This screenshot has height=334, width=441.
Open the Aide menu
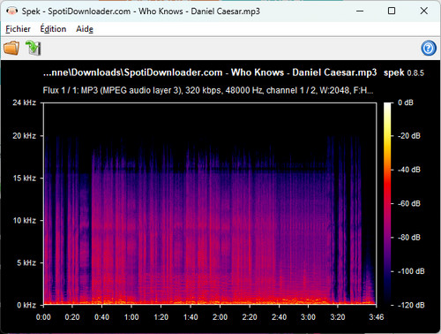(85, 29)
